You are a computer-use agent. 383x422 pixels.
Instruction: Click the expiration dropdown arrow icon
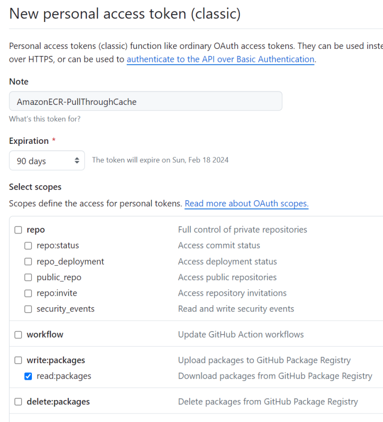[x=77, y=161]
